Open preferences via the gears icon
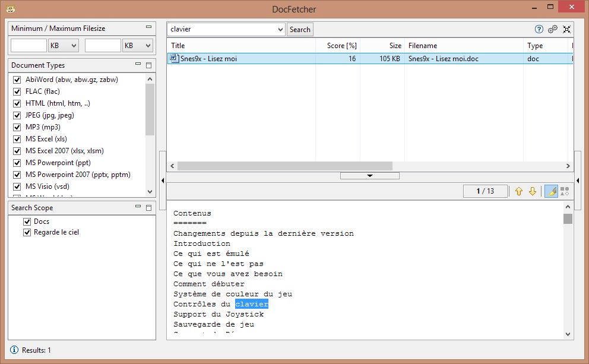Screen dimensions: 589x364 point(553,29)
